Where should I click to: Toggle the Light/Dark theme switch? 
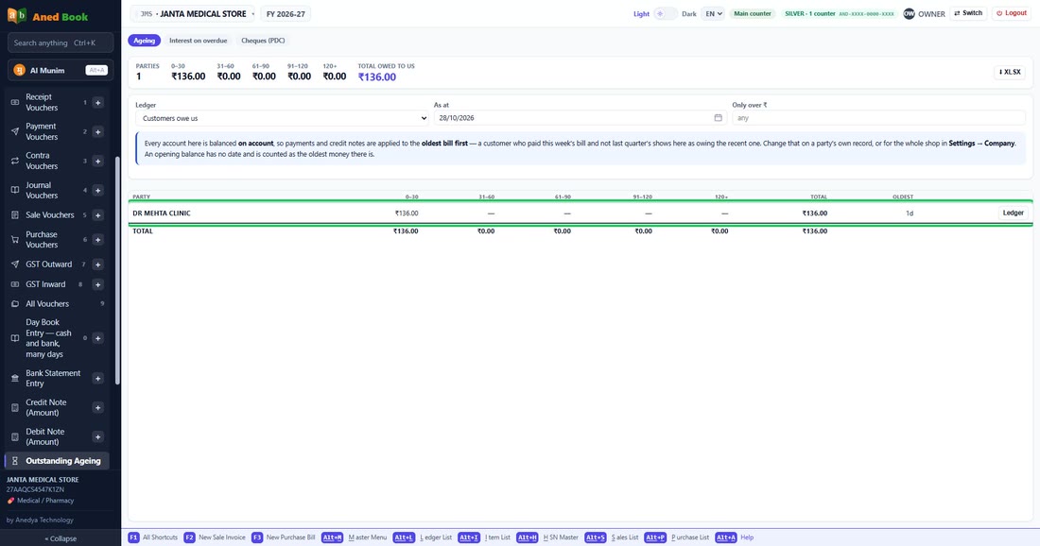pos(666,13)
